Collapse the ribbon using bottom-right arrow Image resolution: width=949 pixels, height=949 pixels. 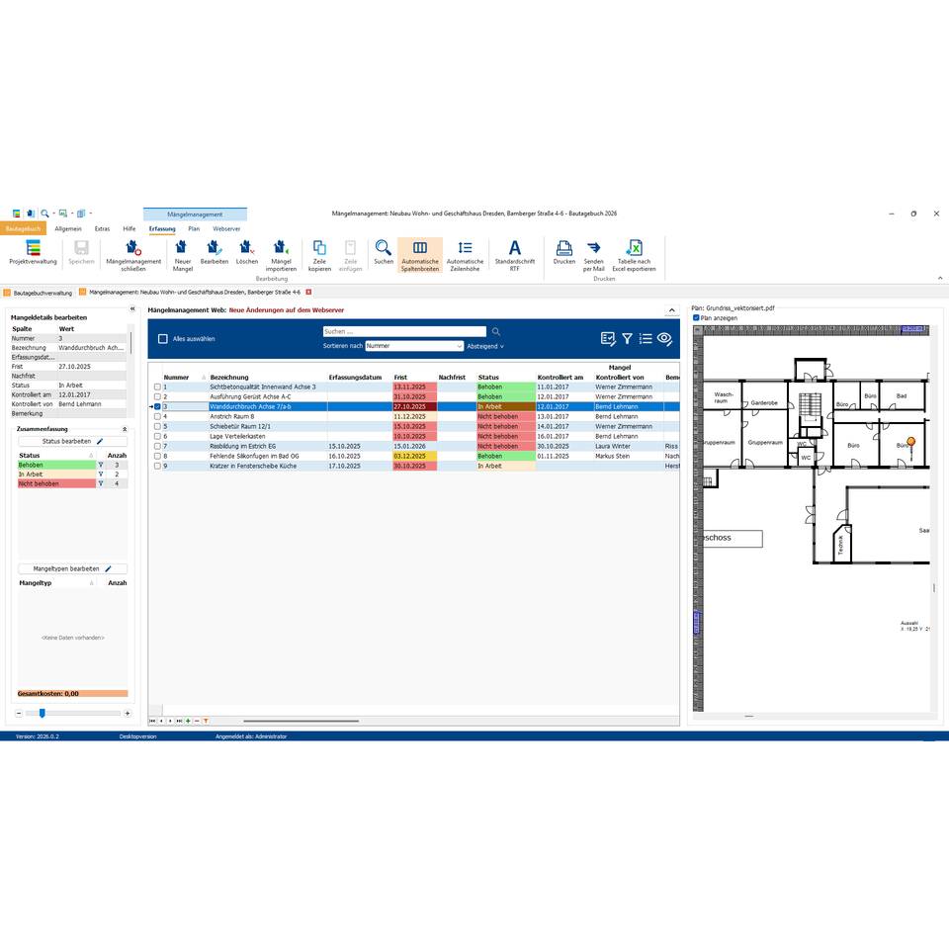[940, 279]
